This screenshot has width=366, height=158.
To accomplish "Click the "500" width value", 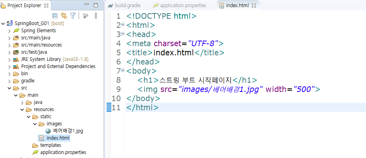I will [x=304, y=89].
